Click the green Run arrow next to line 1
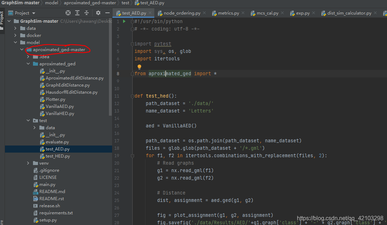This screenshot has height=225, width=387. (x=124, y=21)
